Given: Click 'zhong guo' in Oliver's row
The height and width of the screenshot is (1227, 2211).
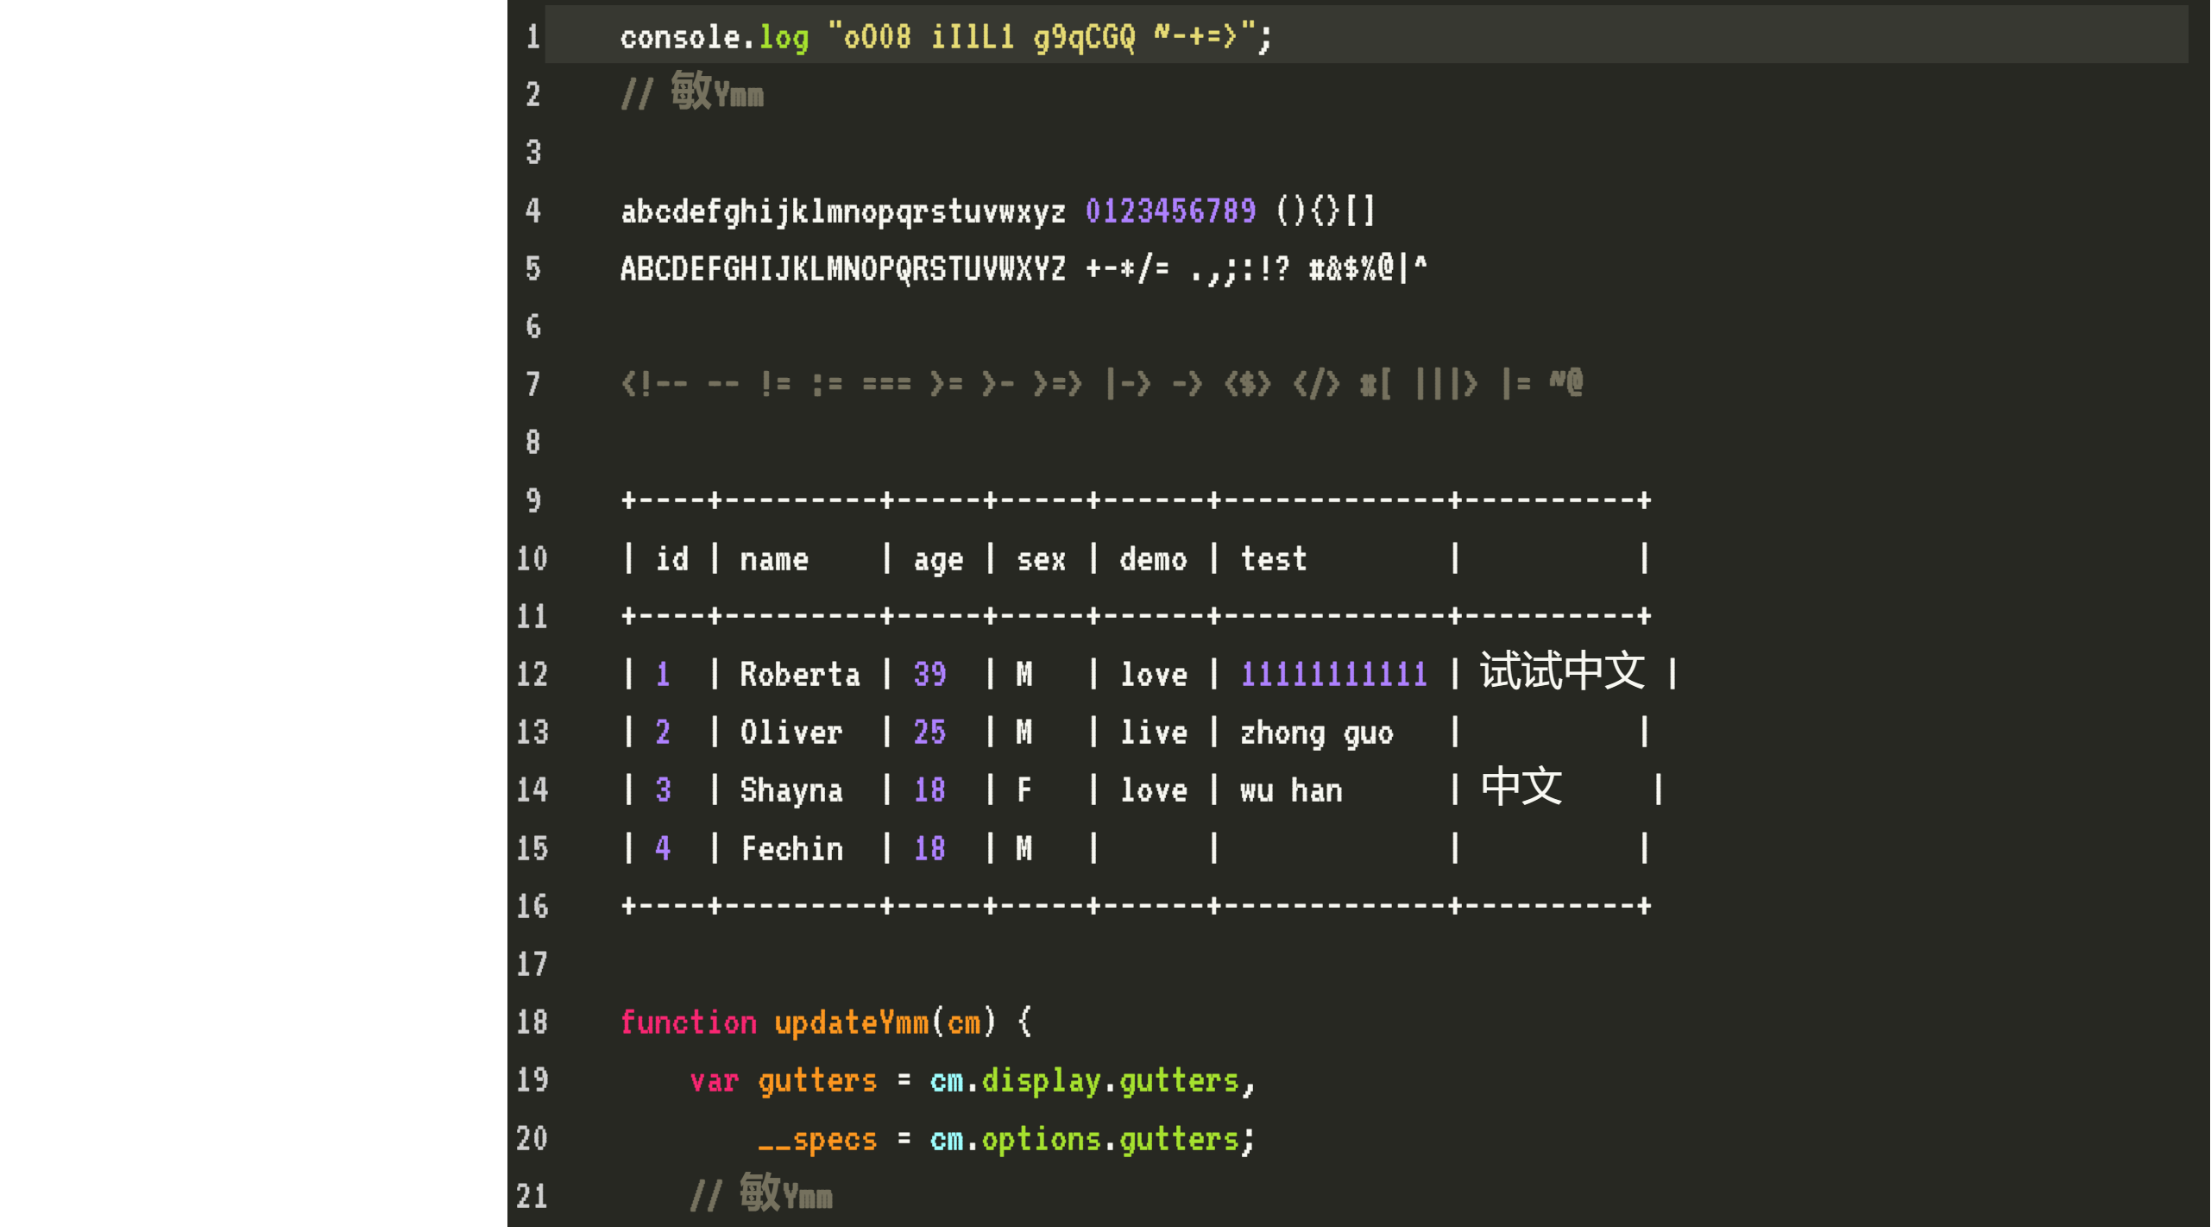Looking at the screenshot, I should [x=1317, y=733].
